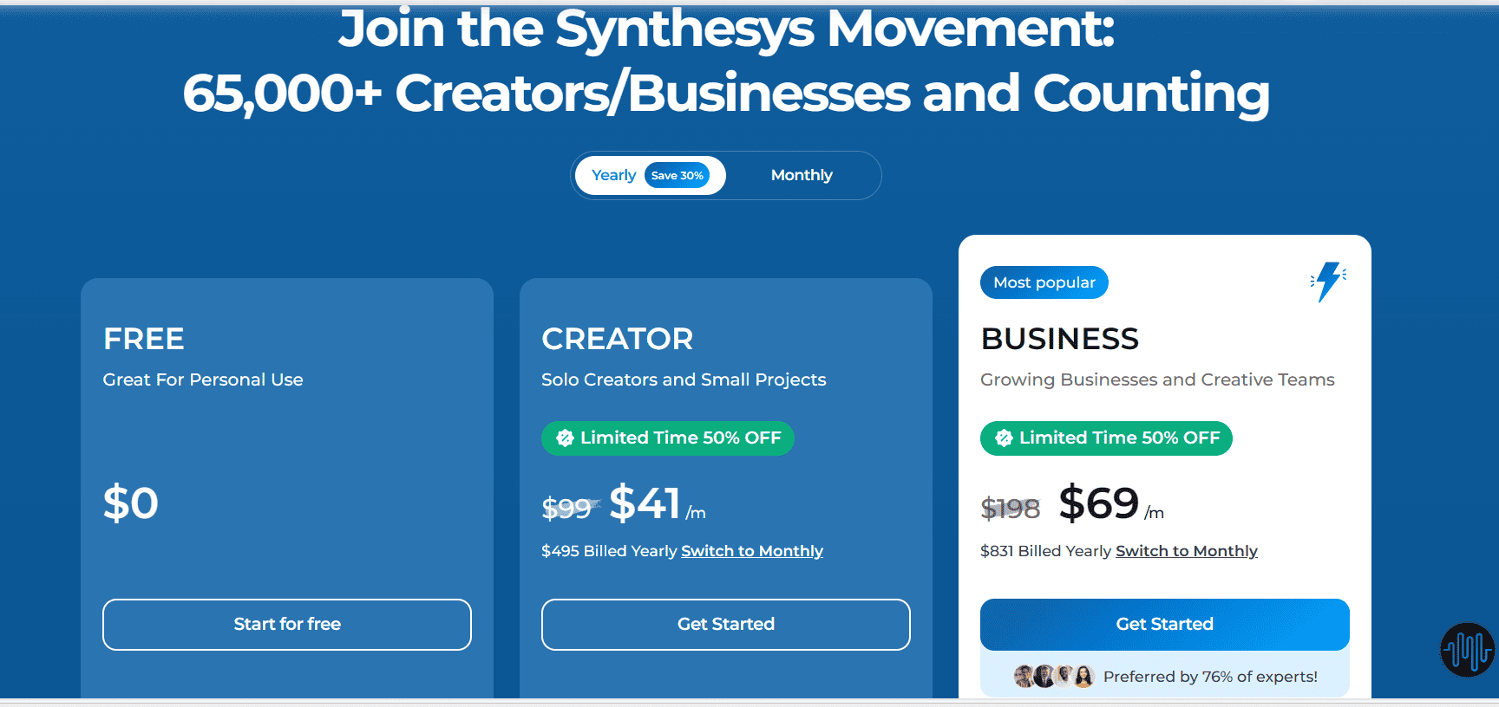The image size is (1499, 707).
Task: Click the discount badge icon in Creator's 50% OFF label
Action: pyautogui.click(x=565, y=438)
